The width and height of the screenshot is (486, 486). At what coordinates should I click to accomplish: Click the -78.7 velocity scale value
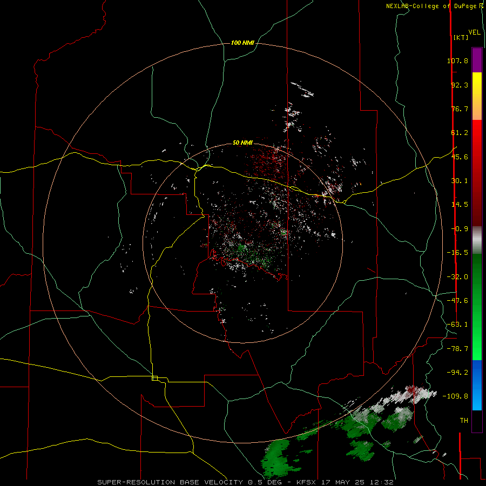[457, 349]
